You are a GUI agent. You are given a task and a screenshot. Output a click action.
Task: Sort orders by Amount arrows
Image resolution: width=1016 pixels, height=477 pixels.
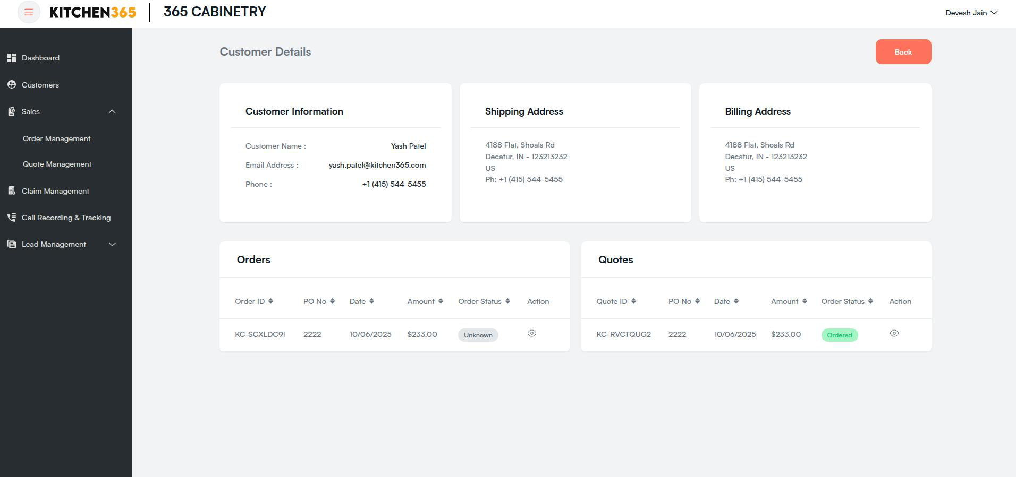click(x=441, y=301)
